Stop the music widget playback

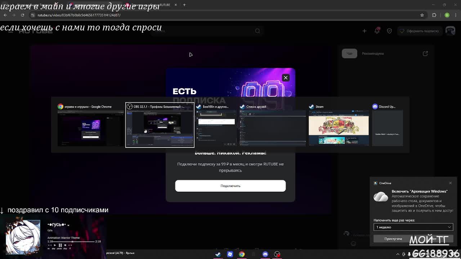pos(65,245)
